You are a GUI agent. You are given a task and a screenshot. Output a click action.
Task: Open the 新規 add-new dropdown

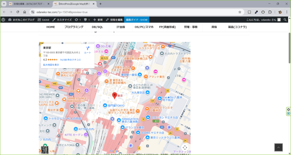point(98,20)
